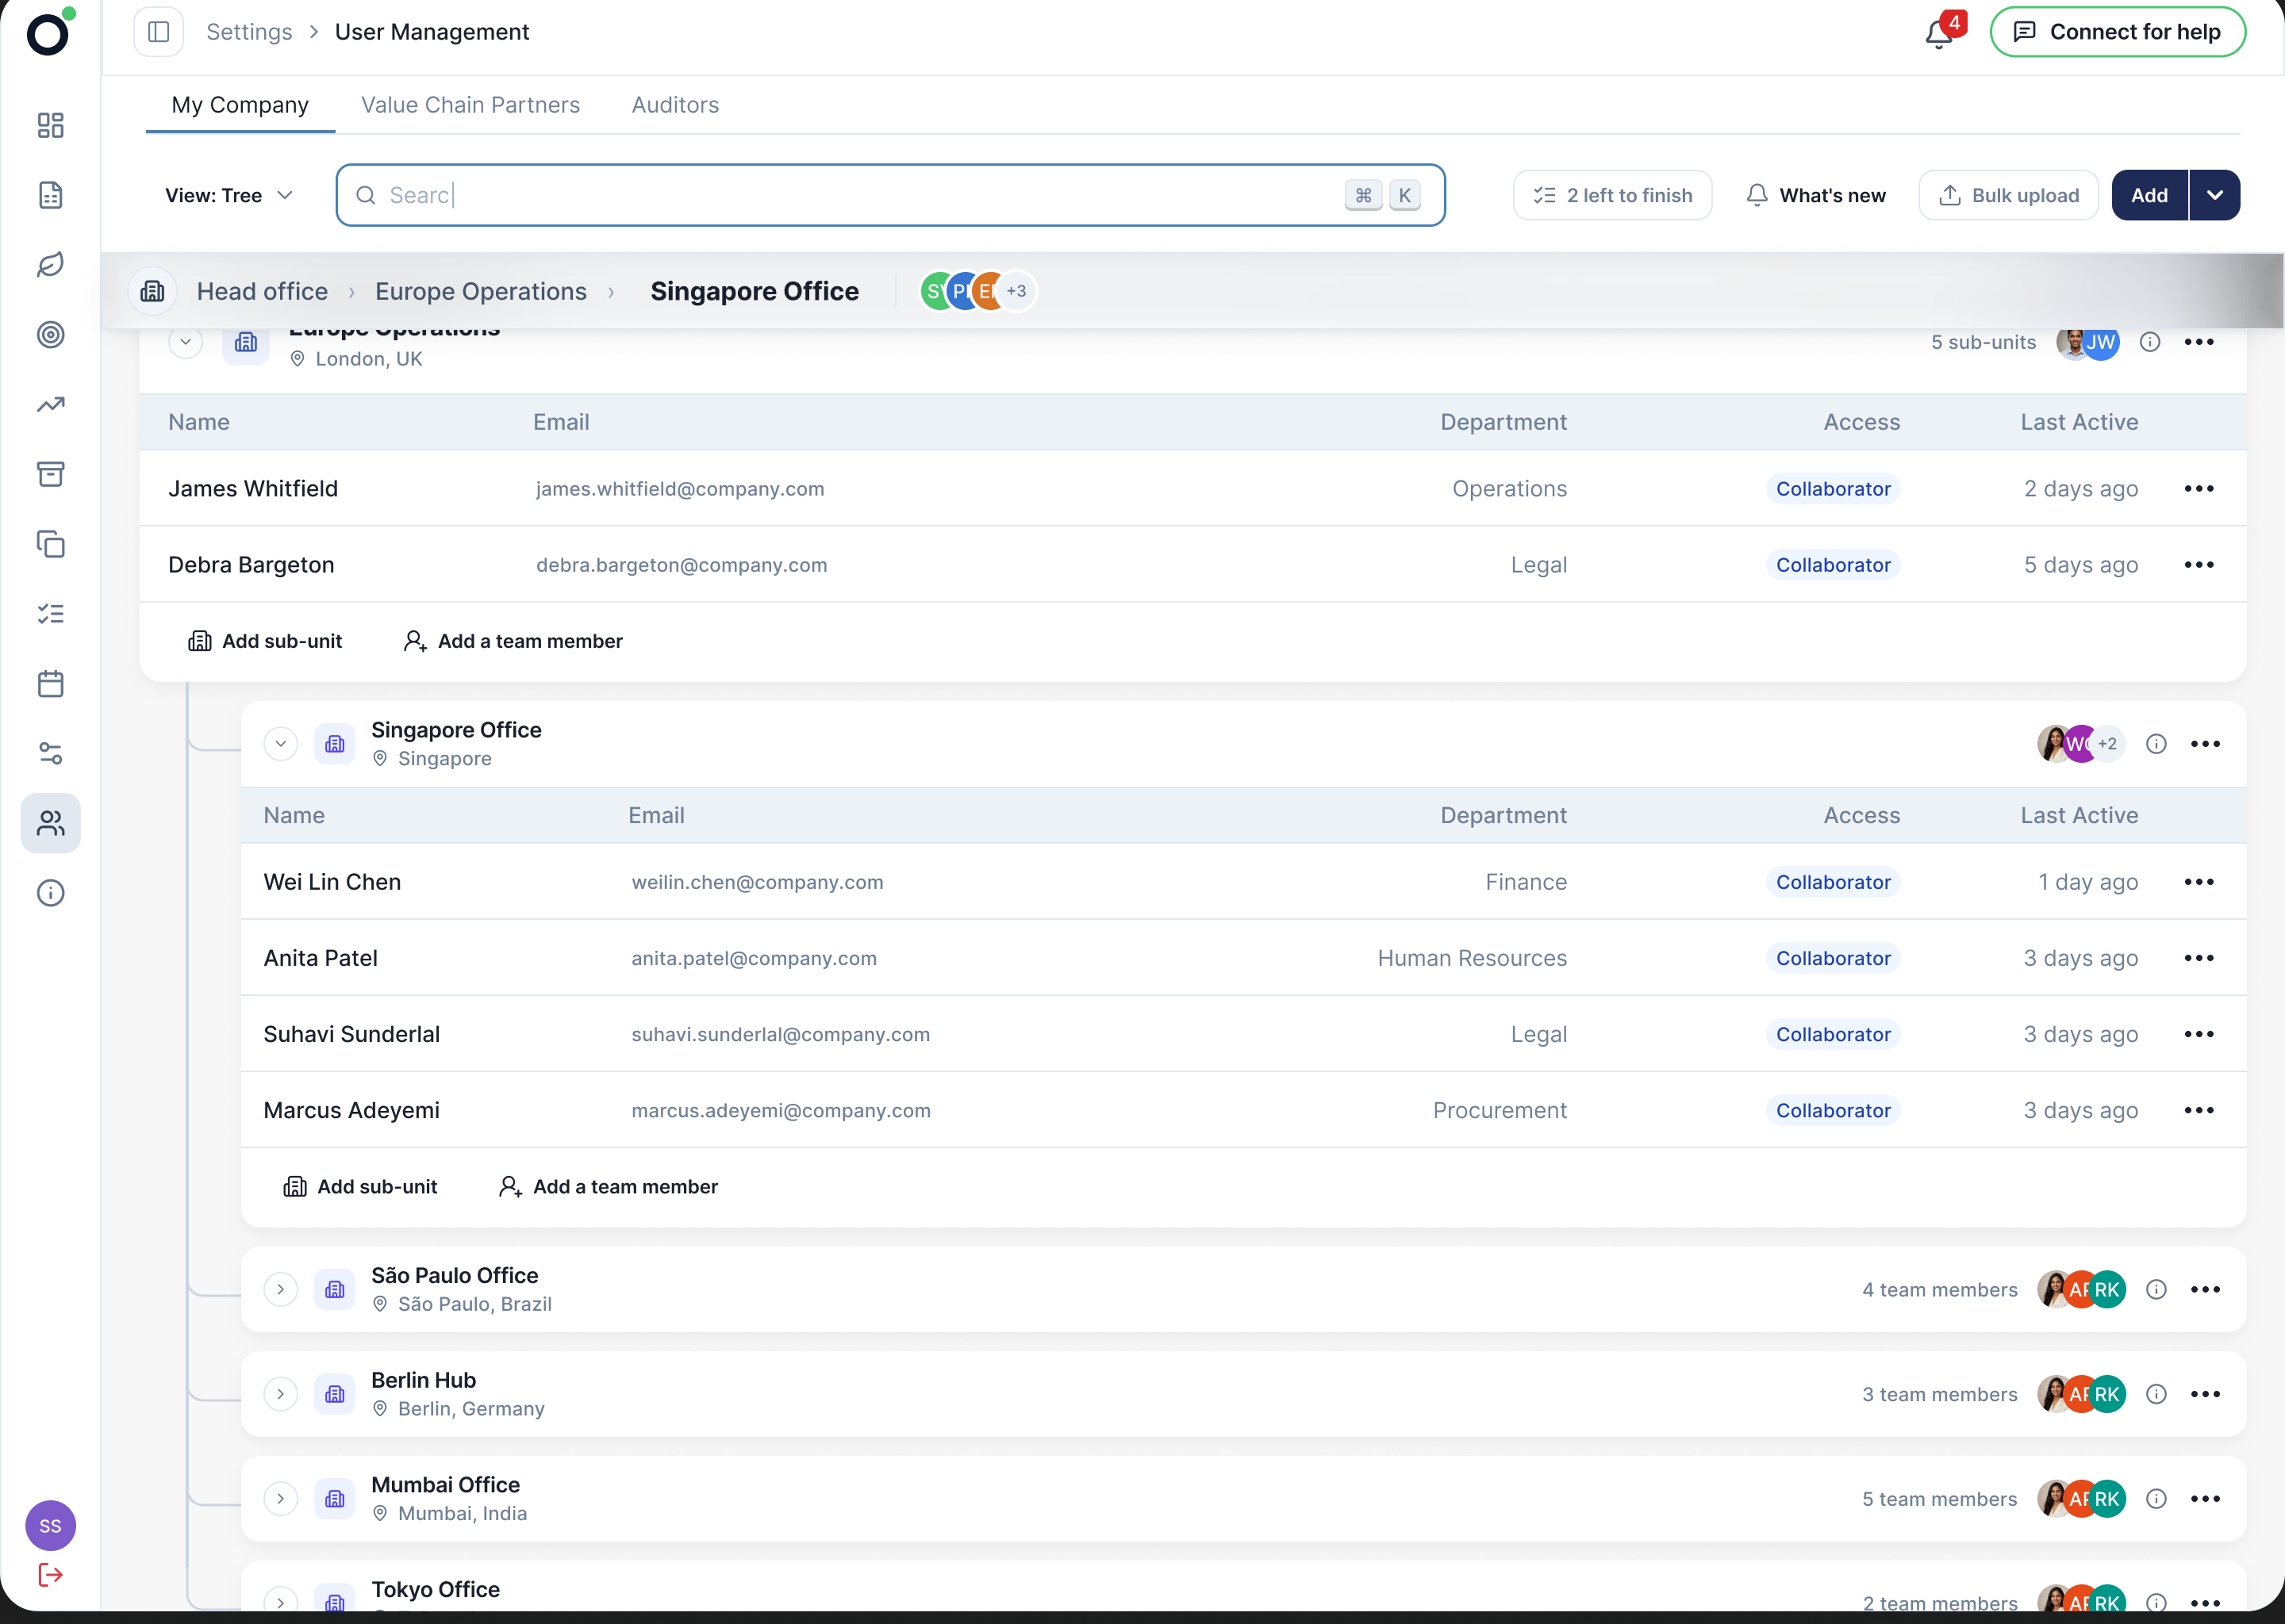
Task: Expand the Berlin Hub unit
Action: (x=281, y=1394)
